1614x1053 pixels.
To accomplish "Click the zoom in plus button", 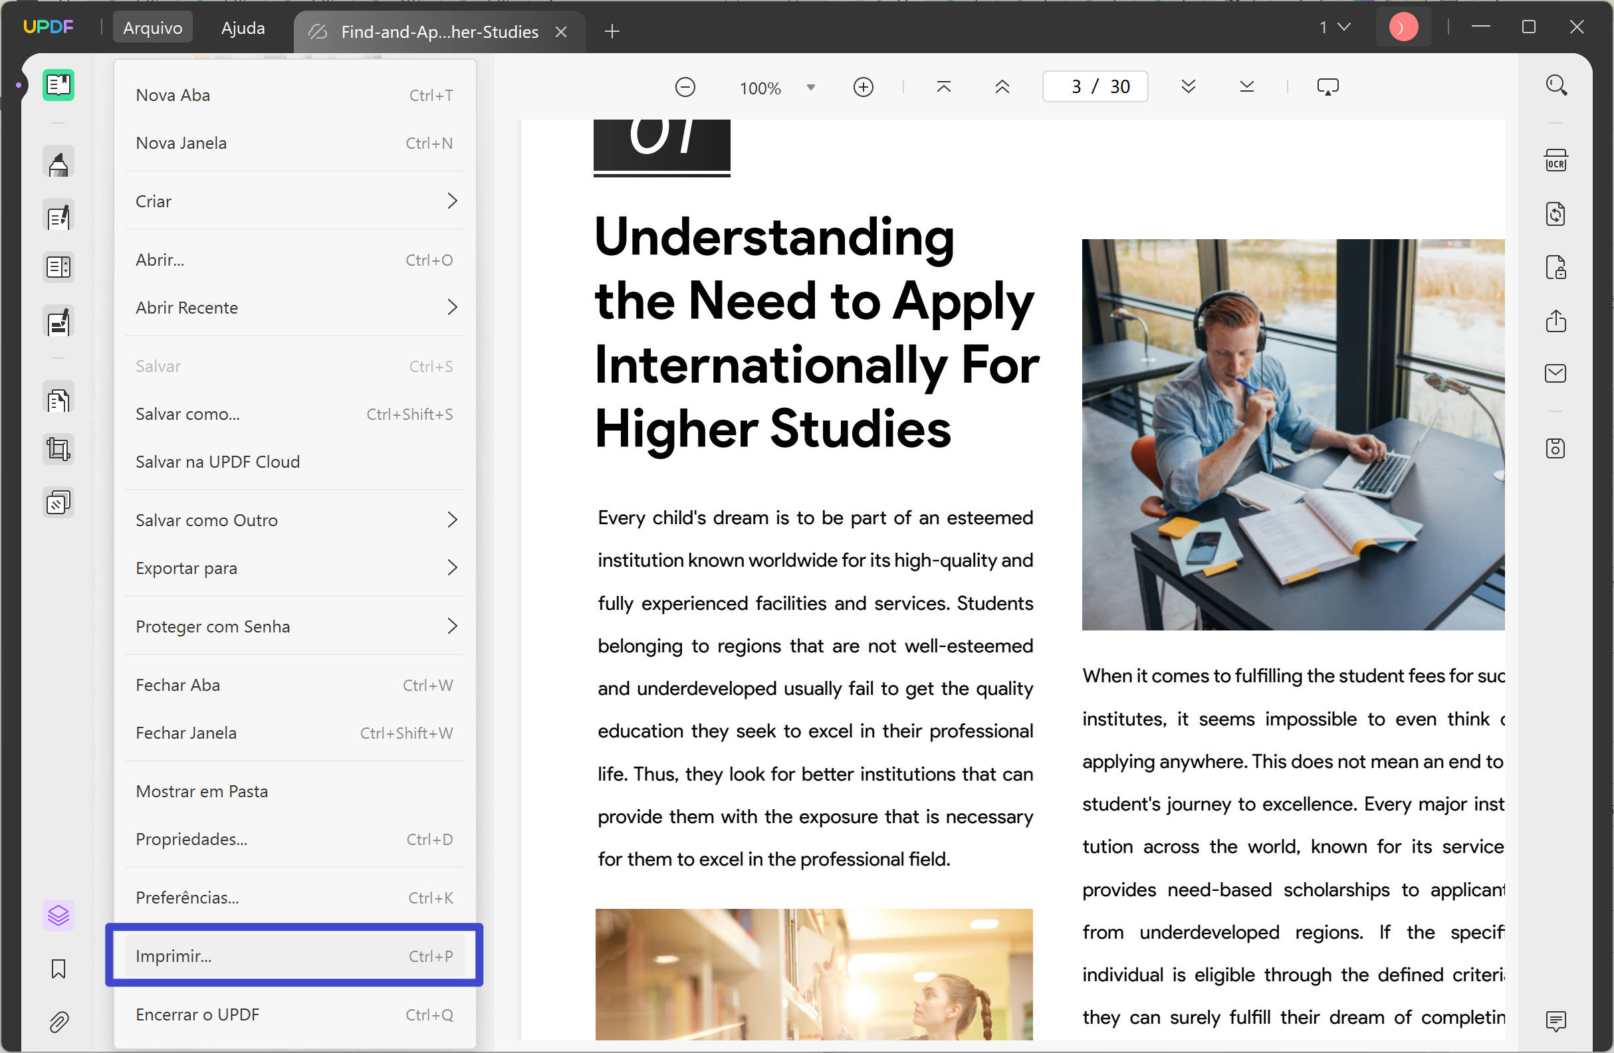I will pyautogui.click(x=863, y=88).
